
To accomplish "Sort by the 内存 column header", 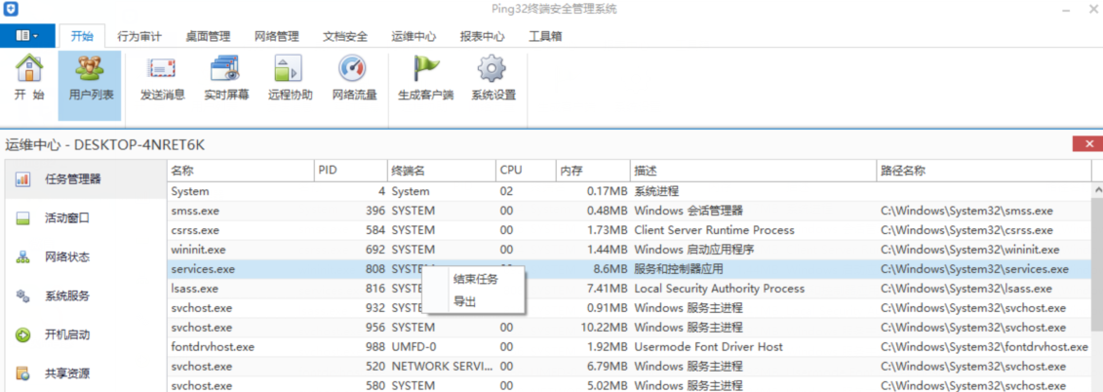I will [x=593, y=171].
